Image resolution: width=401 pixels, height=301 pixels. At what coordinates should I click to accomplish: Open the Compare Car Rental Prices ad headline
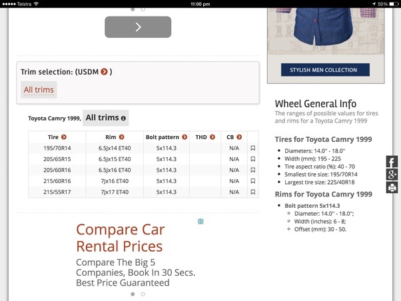[121, 238]
